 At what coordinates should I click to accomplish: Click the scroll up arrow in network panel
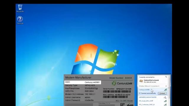coord(169,76)
